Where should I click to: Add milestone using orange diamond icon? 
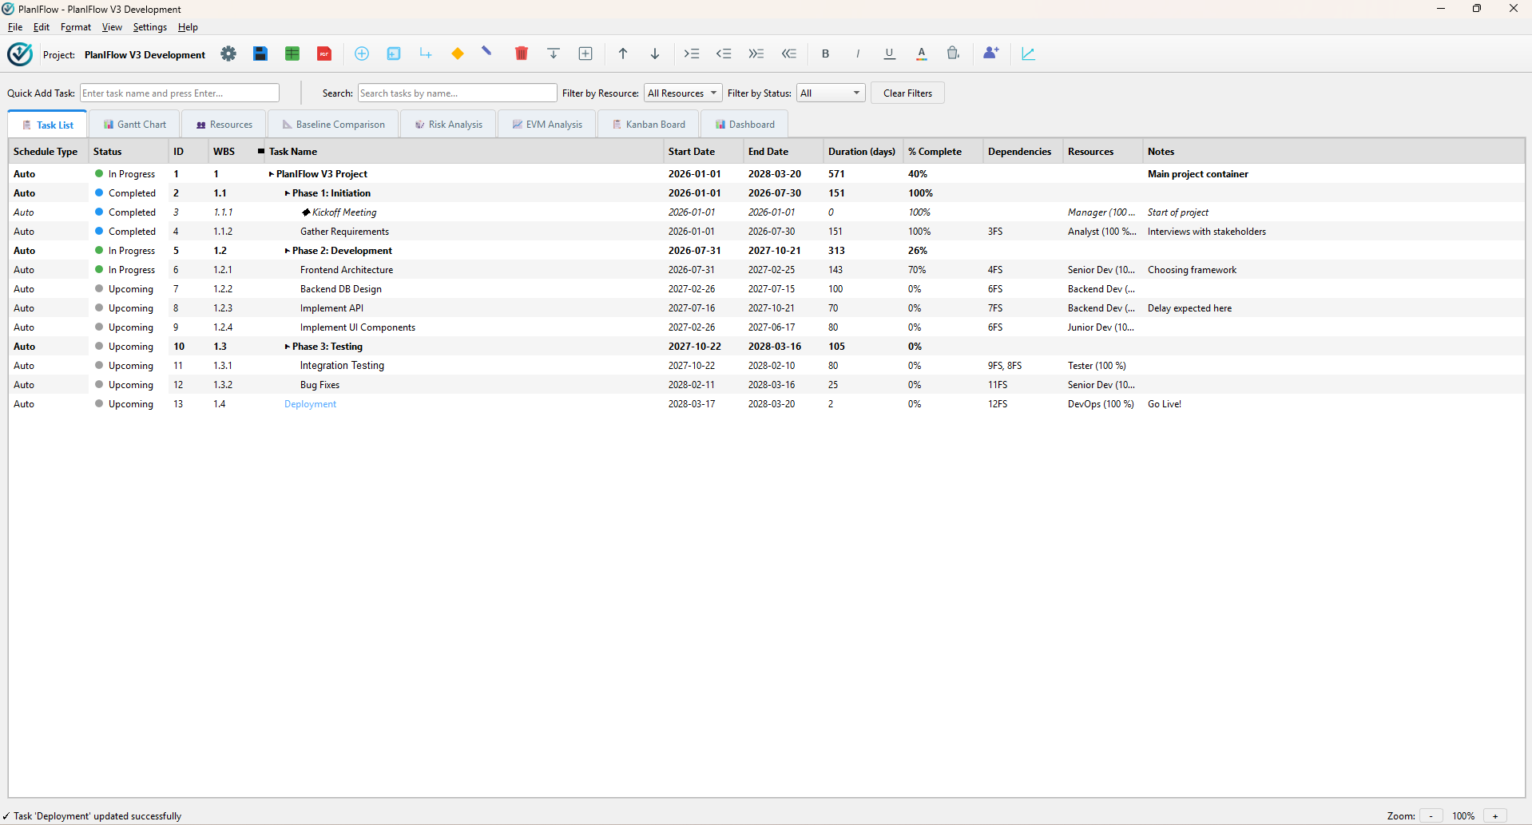(x=458, y=54)
